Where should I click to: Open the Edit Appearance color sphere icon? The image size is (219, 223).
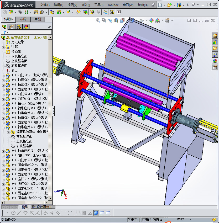coord(152,21)
